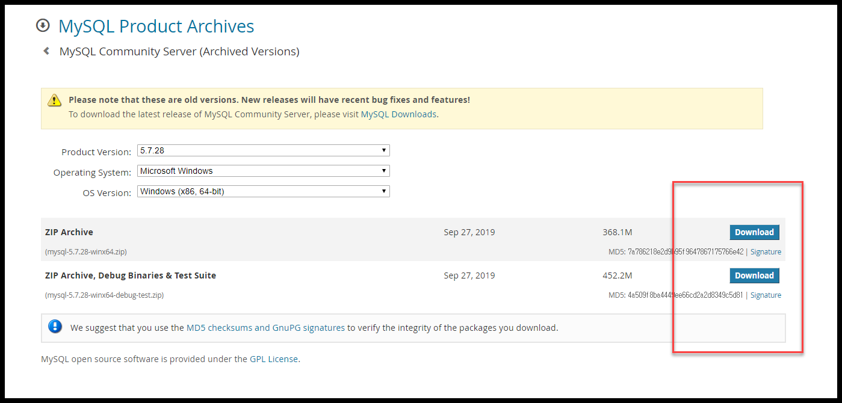
Task: Open the Signature link for mysql-5.7.28-winx64.zip
Action: point(766,252)
